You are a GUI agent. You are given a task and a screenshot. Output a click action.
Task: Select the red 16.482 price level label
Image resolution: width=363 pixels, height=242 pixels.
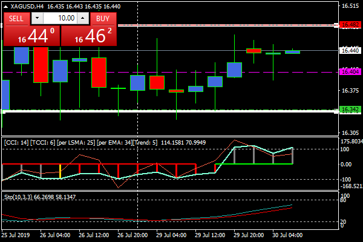349,25
